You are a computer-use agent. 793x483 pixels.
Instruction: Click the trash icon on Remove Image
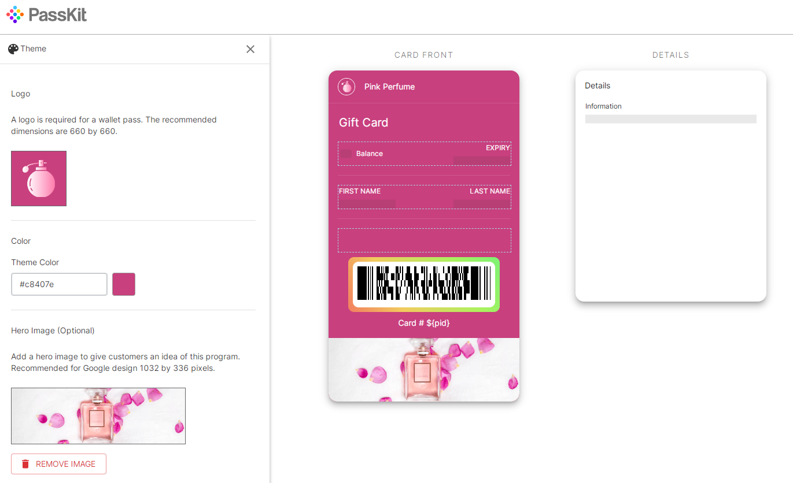pyautogui.click(x=25, y=464)
